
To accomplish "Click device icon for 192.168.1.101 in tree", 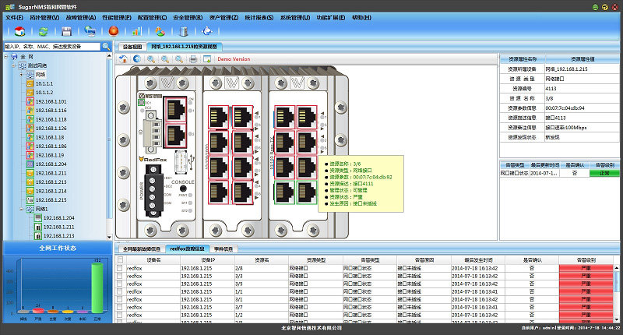I will tap(30, 101).
